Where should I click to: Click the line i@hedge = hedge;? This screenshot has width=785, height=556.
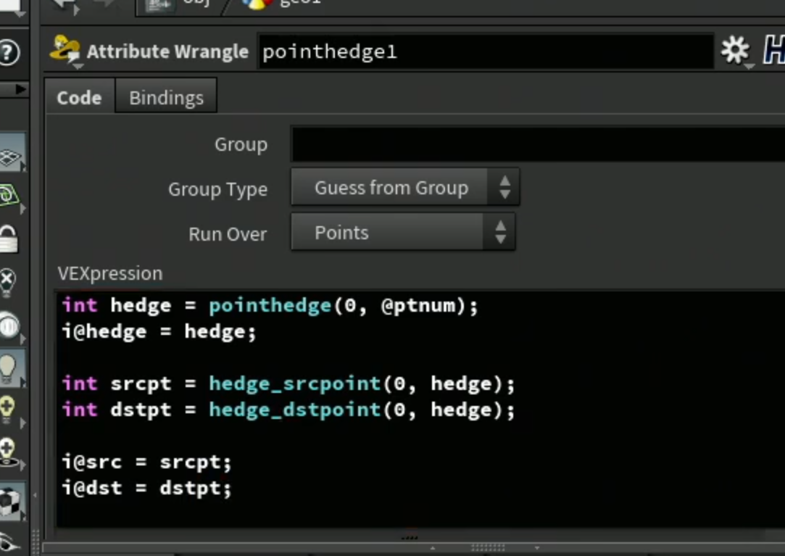159,331
